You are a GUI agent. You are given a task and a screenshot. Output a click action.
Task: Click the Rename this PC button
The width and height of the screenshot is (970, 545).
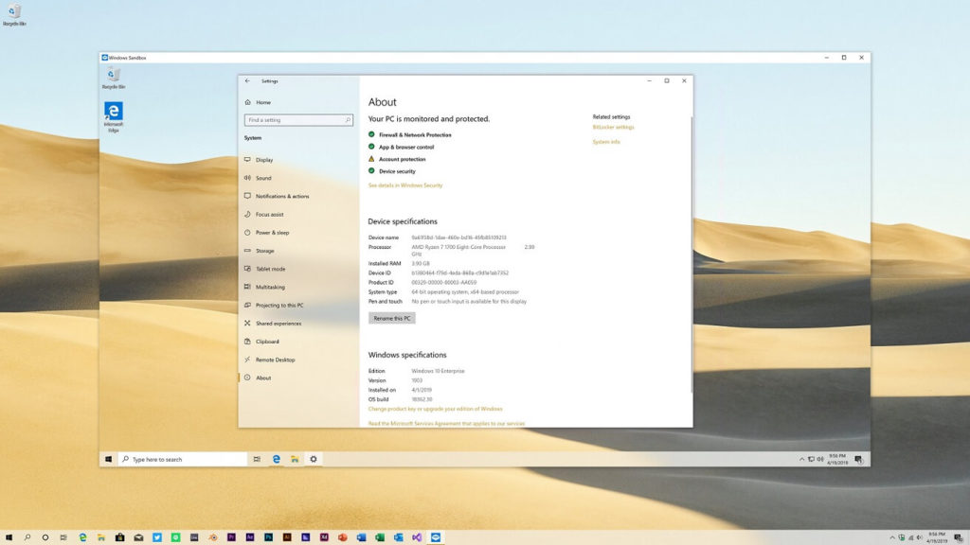[390, 318]
